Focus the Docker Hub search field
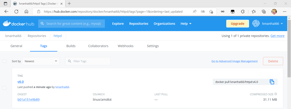291x109 pixels. pos(71,24)
